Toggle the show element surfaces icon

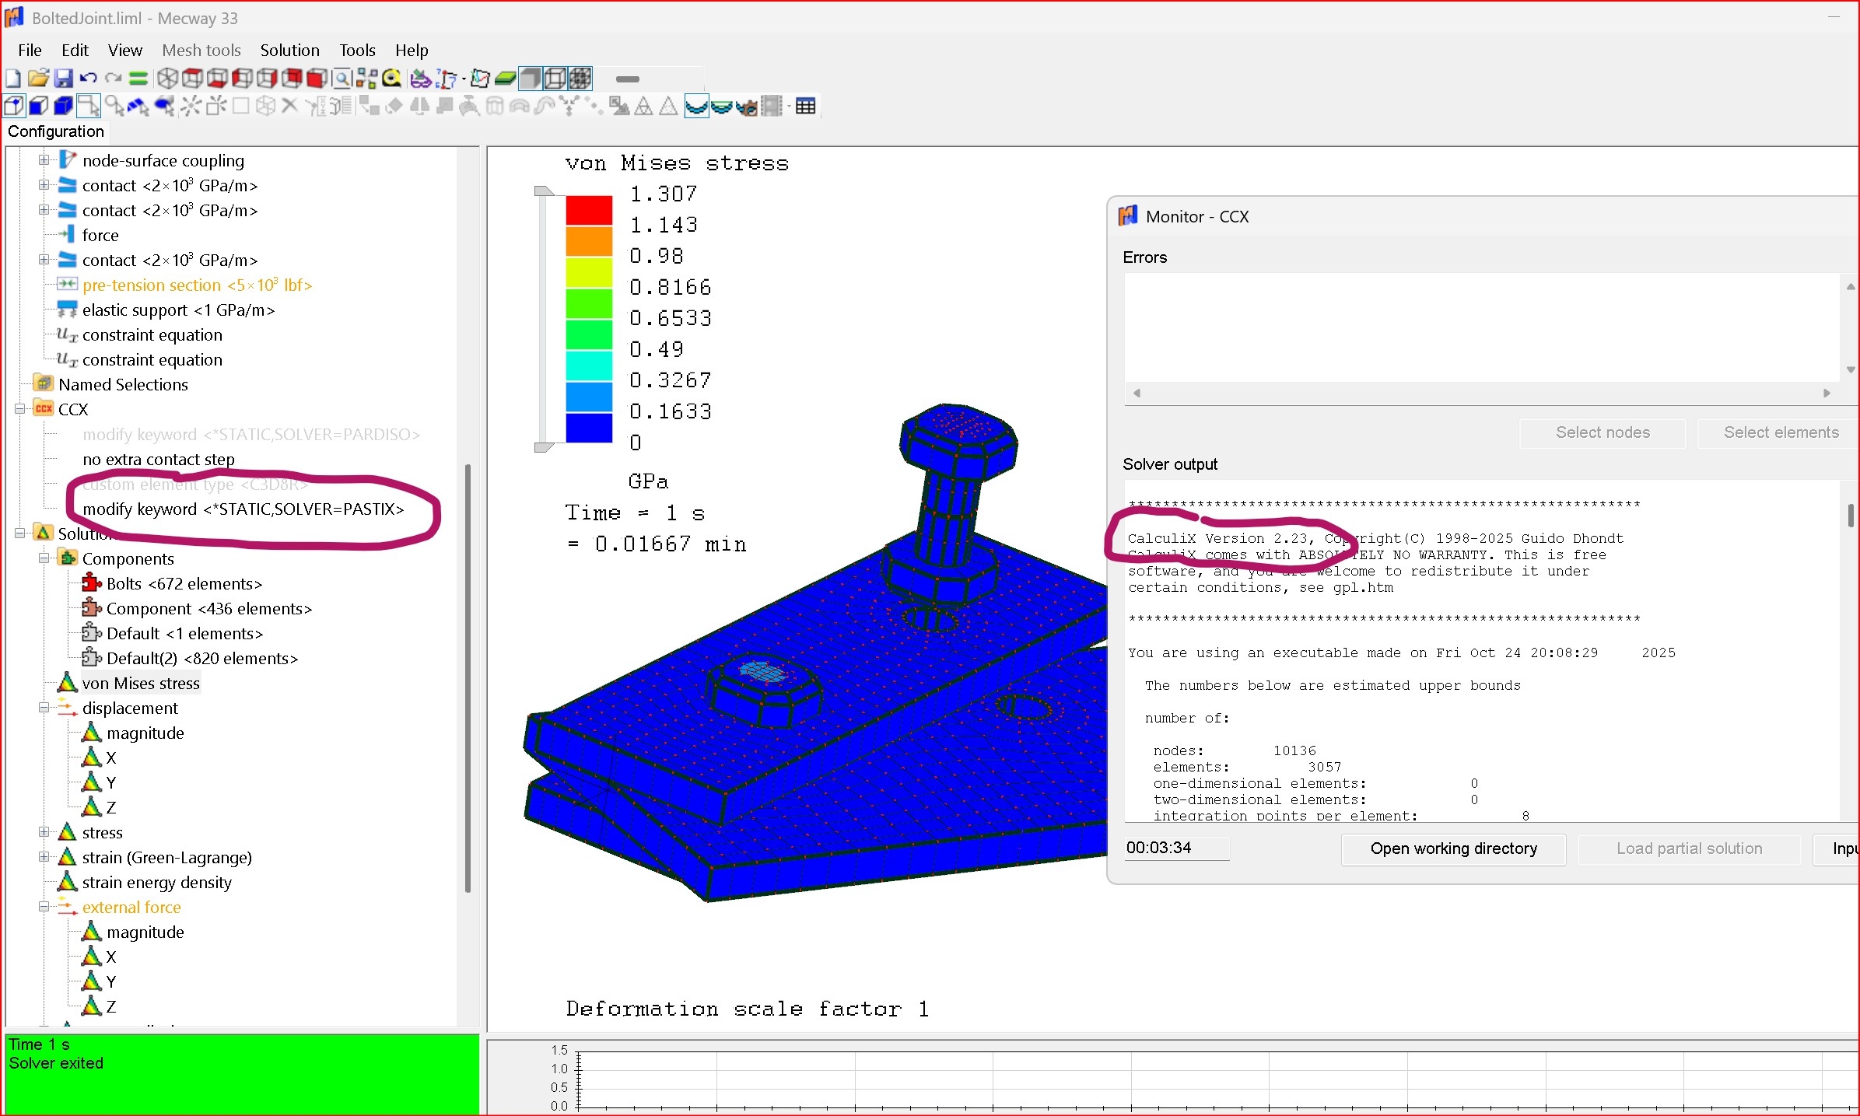pos(530,79)
